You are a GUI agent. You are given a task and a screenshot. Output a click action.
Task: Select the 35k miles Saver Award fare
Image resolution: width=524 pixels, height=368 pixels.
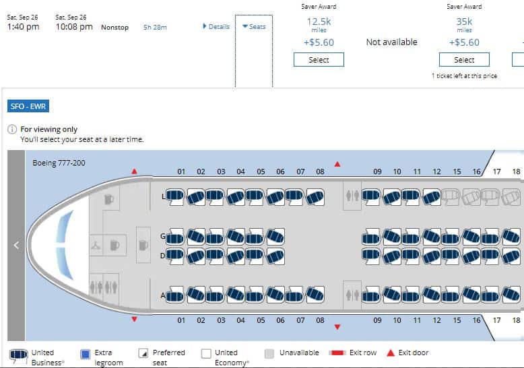click(x=464, y=60)
